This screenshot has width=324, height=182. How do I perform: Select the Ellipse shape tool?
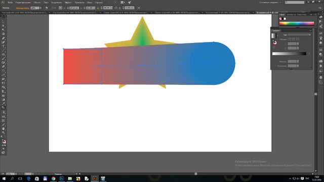click(4, 55)
